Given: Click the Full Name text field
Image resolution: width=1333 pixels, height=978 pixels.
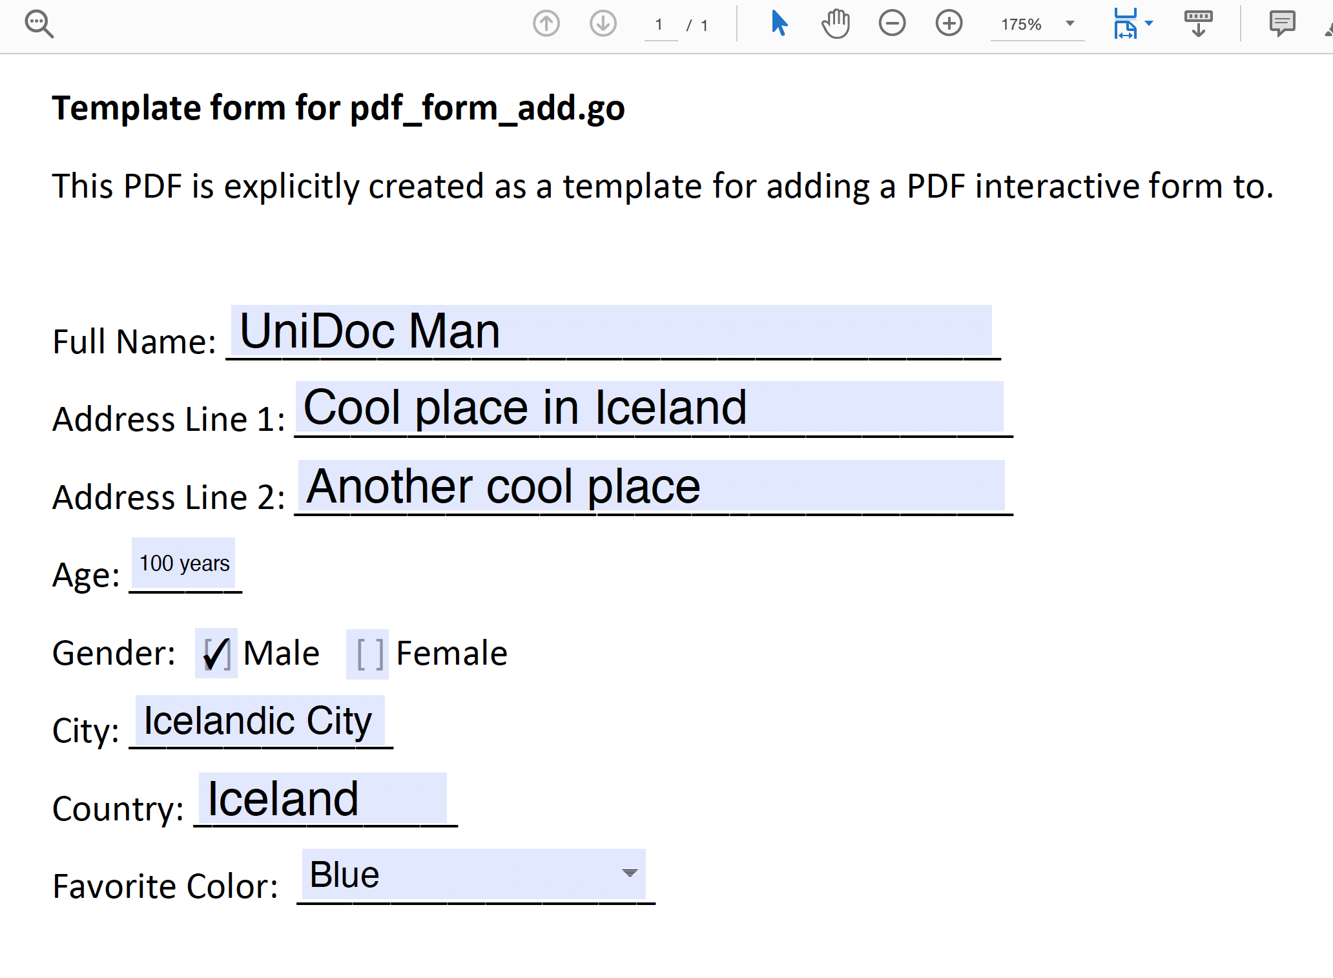Looking at the screenshot, I should 611,330.
